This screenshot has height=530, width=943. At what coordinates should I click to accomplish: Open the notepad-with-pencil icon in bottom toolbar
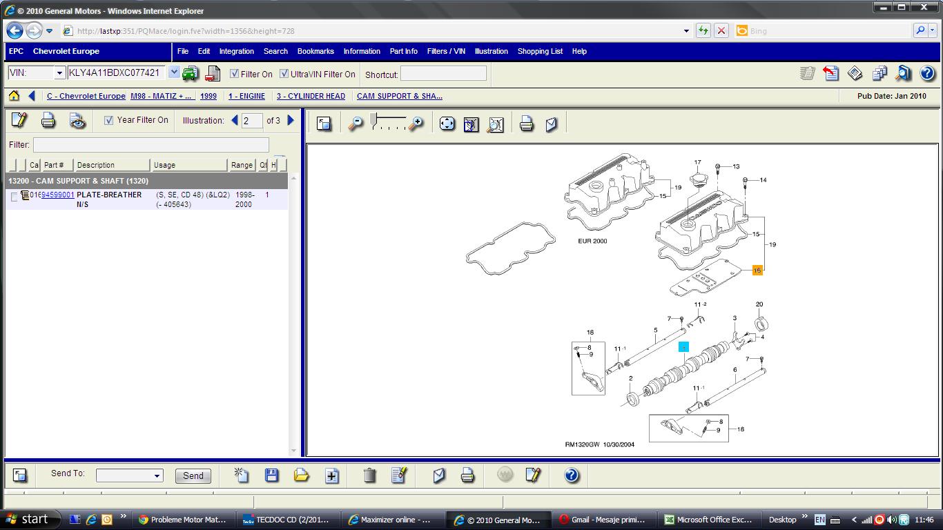click(x=532, y=475)
